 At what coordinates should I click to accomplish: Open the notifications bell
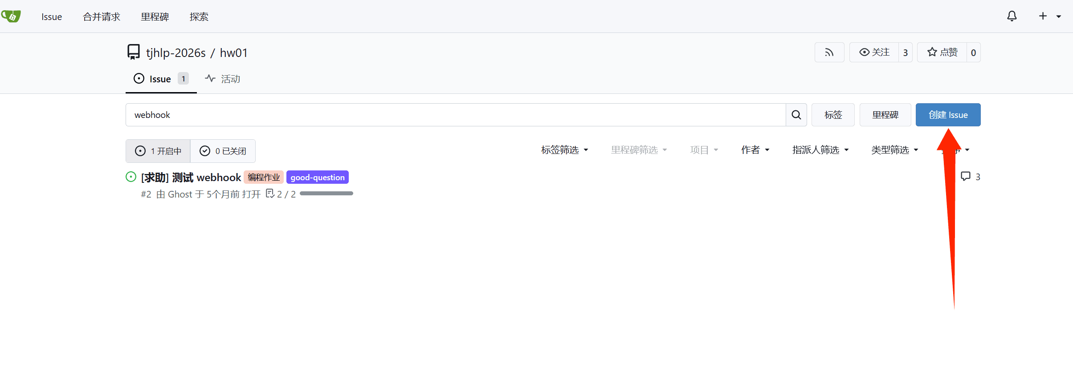coord(1012,16)
